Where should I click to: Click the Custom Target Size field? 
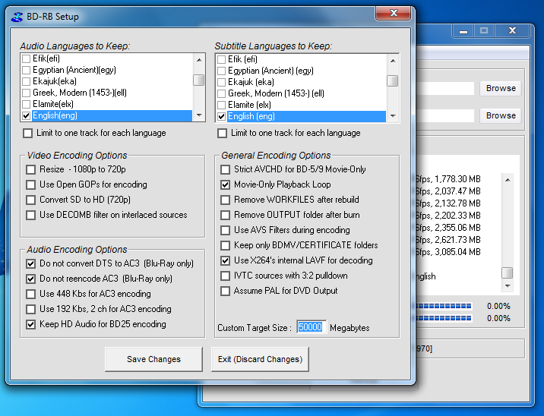[312, 327]
